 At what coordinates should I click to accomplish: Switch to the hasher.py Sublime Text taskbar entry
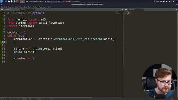53,1
